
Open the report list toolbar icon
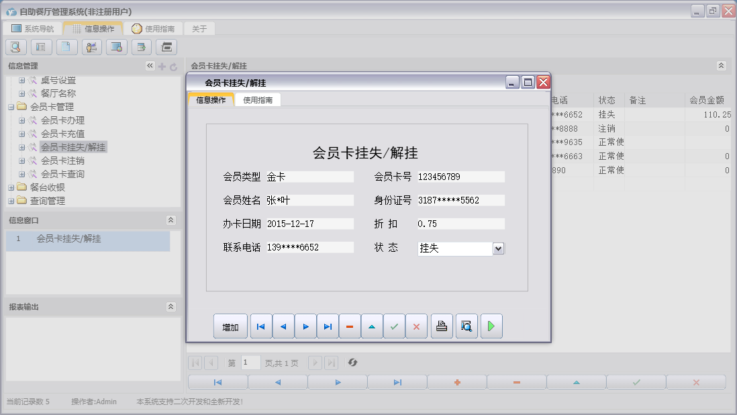tap(40, 47)
